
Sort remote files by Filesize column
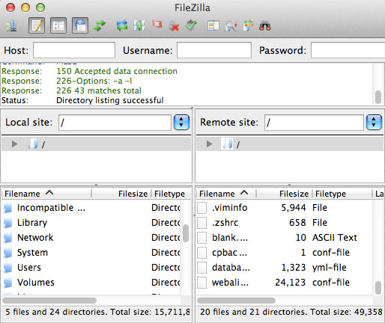tap(284, 194)
